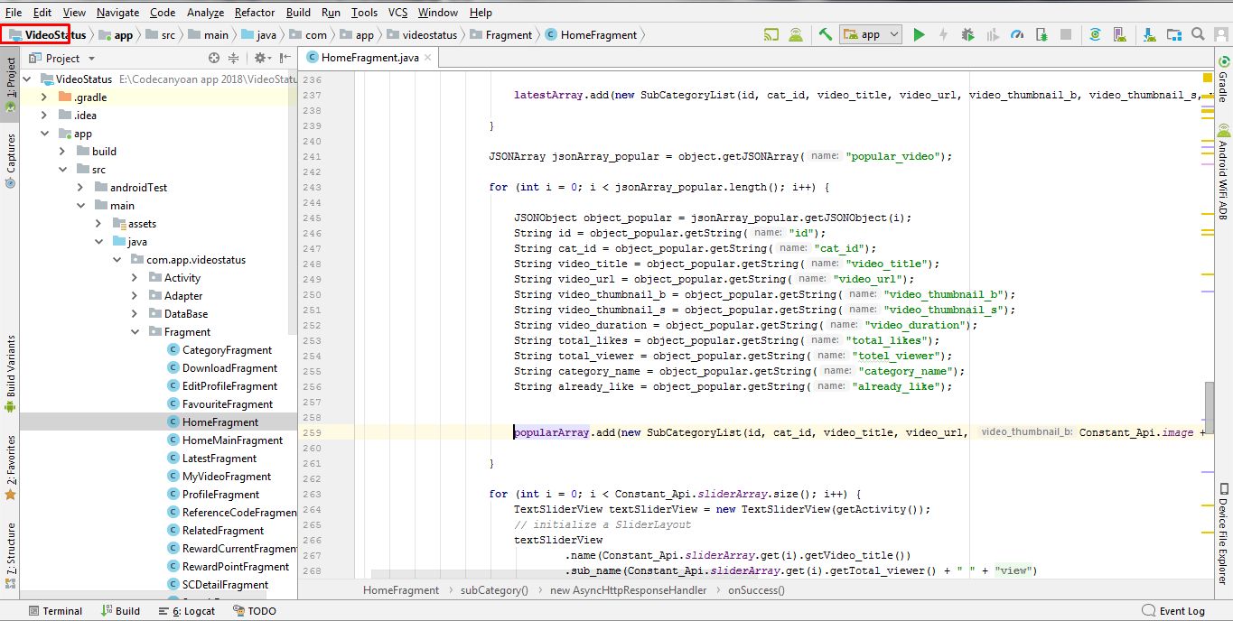Collapse all in Project panel
The height and width of the screenshot is (621, 1233).
pyautogui.click(x=233, y=58)
